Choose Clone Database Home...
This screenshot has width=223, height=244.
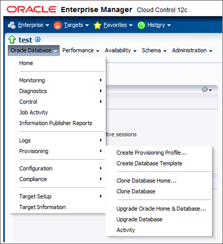click(x=159, y=181)
